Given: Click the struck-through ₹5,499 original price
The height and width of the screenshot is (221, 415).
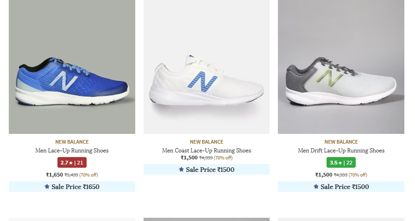Looking at the screenshot, I should pos(71,175).
